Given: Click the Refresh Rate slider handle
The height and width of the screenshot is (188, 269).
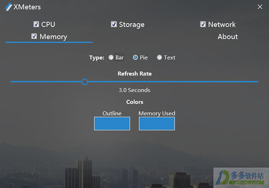Looking at the screenshot, I should pos(85,82).
